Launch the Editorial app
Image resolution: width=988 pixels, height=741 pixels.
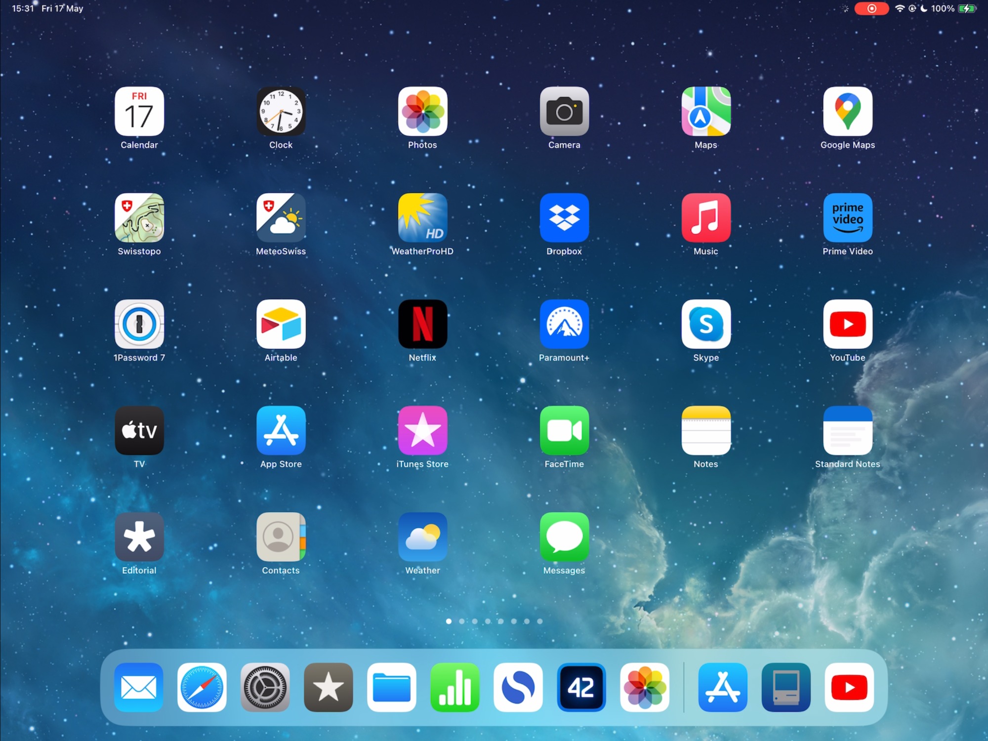tap(139, 537)
